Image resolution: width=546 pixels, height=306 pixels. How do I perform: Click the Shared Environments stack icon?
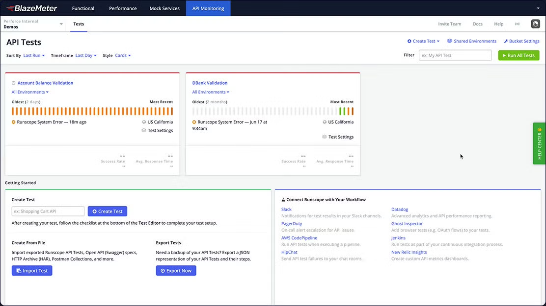(x=450, y=41)
